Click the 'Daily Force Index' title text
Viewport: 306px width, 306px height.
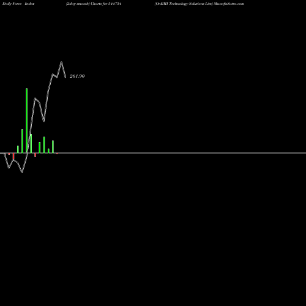18,4
